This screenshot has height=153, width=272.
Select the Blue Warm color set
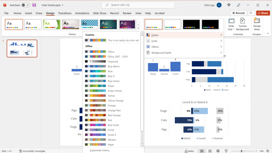112,67
